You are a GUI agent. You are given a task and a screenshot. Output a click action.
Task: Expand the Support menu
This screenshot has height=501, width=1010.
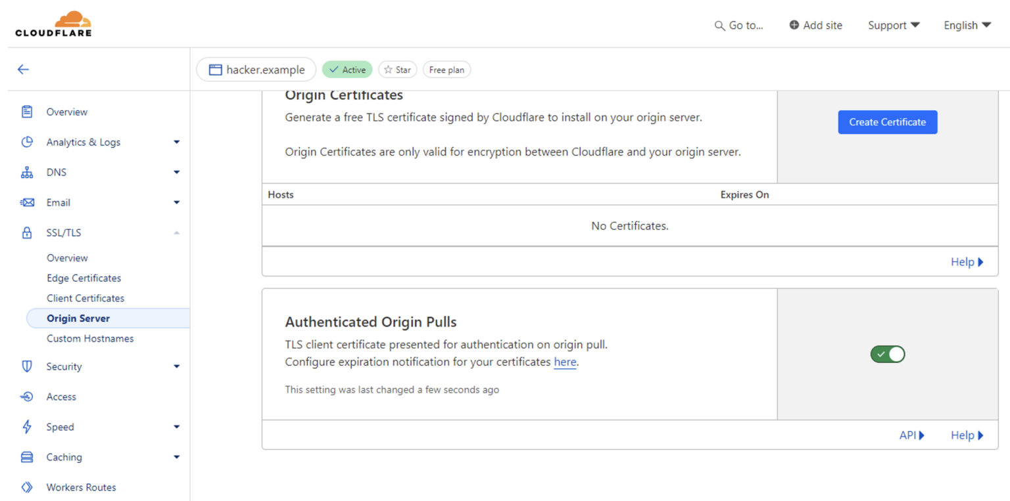click(x=893, y=25)
